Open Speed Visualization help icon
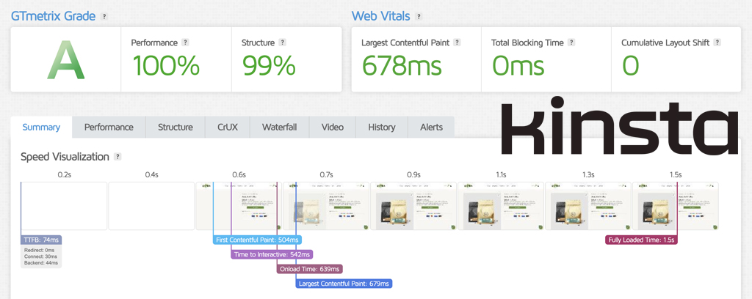This screenshot has width=752, height=299. click(118, 156)
